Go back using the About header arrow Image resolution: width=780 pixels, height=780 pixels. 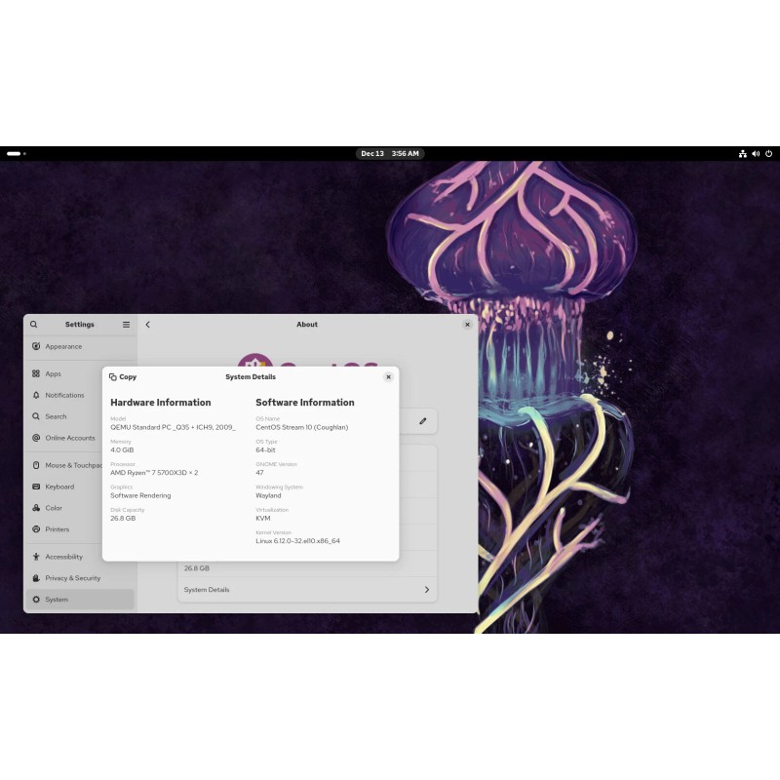[148, 325]
